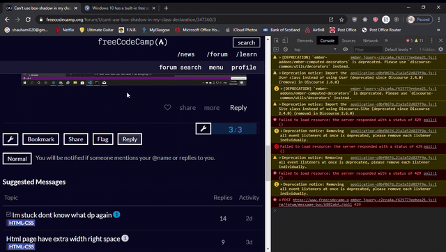Open the /news navigation link
The width and height of the screenshot is (446, 252).
coord(186,54)
